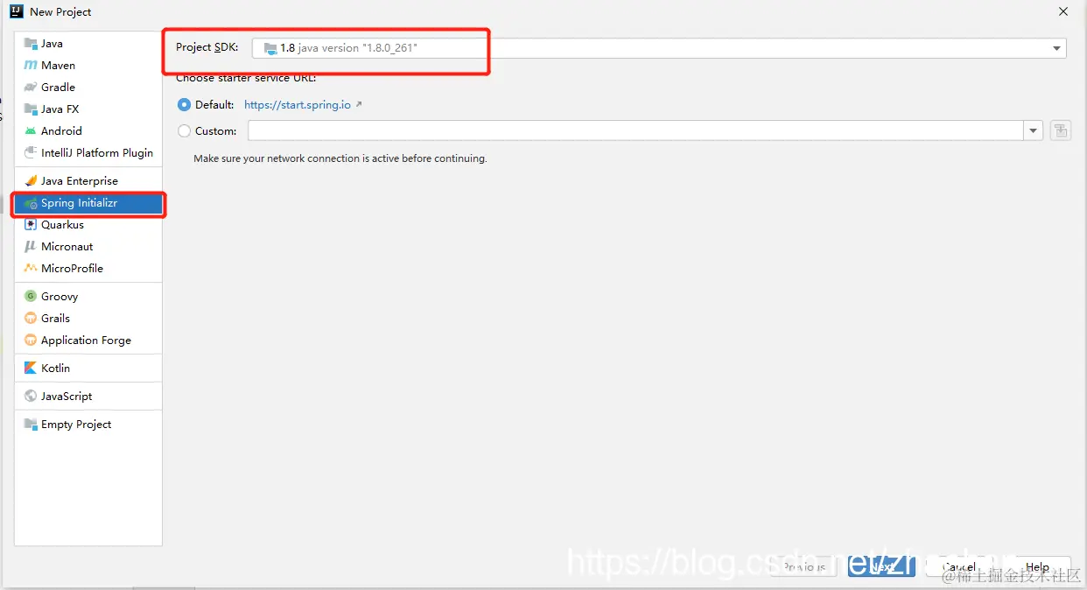1087x590 pixels.
Task: Click the Grails icon
Action: pos(31,319)
